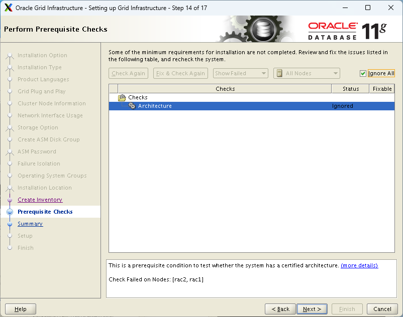Screen dimensions: 403x317
Task: Click the Back button
Action: [x=280, y=309]
